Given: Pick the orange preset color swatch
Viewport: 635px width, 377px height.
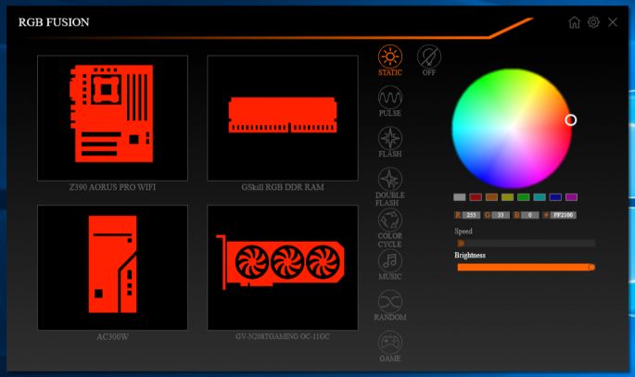Looking at the screenshot, I should pos(491,197).
